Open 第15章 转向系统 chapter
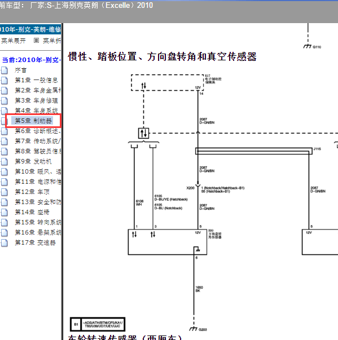The image size is (338, 340). point(38,222)
